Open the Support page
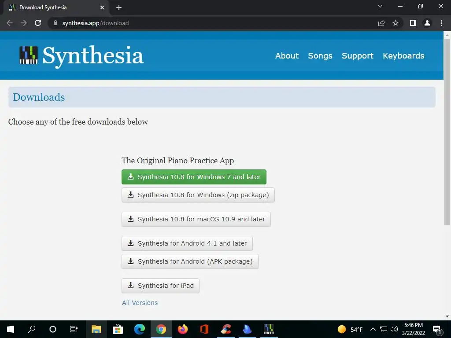The width and height of the screenshot is (451, 338). click(x=358, y=56)
